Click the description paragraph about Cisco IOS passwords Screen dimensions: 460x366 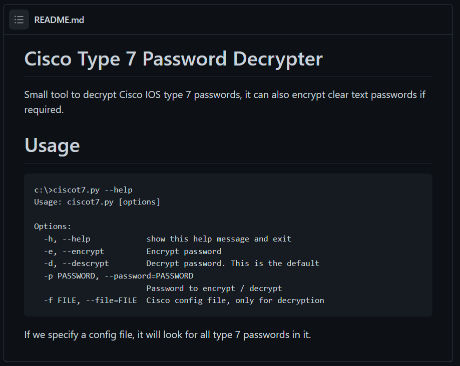(225, 102)
